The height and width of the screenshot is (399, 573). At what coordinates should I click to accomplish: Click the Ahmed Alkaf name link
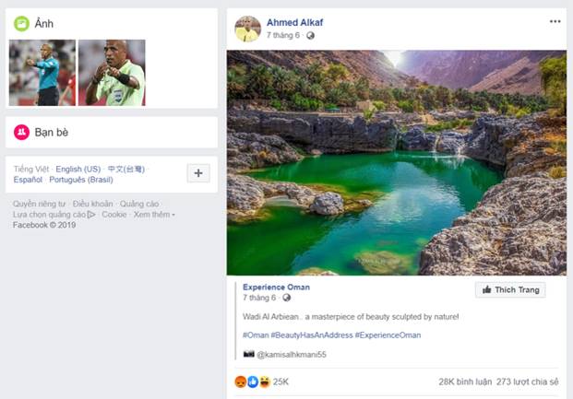tap(294, 22)
